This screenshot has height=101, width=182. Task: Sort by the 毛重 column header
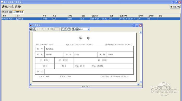click(85, 16)
